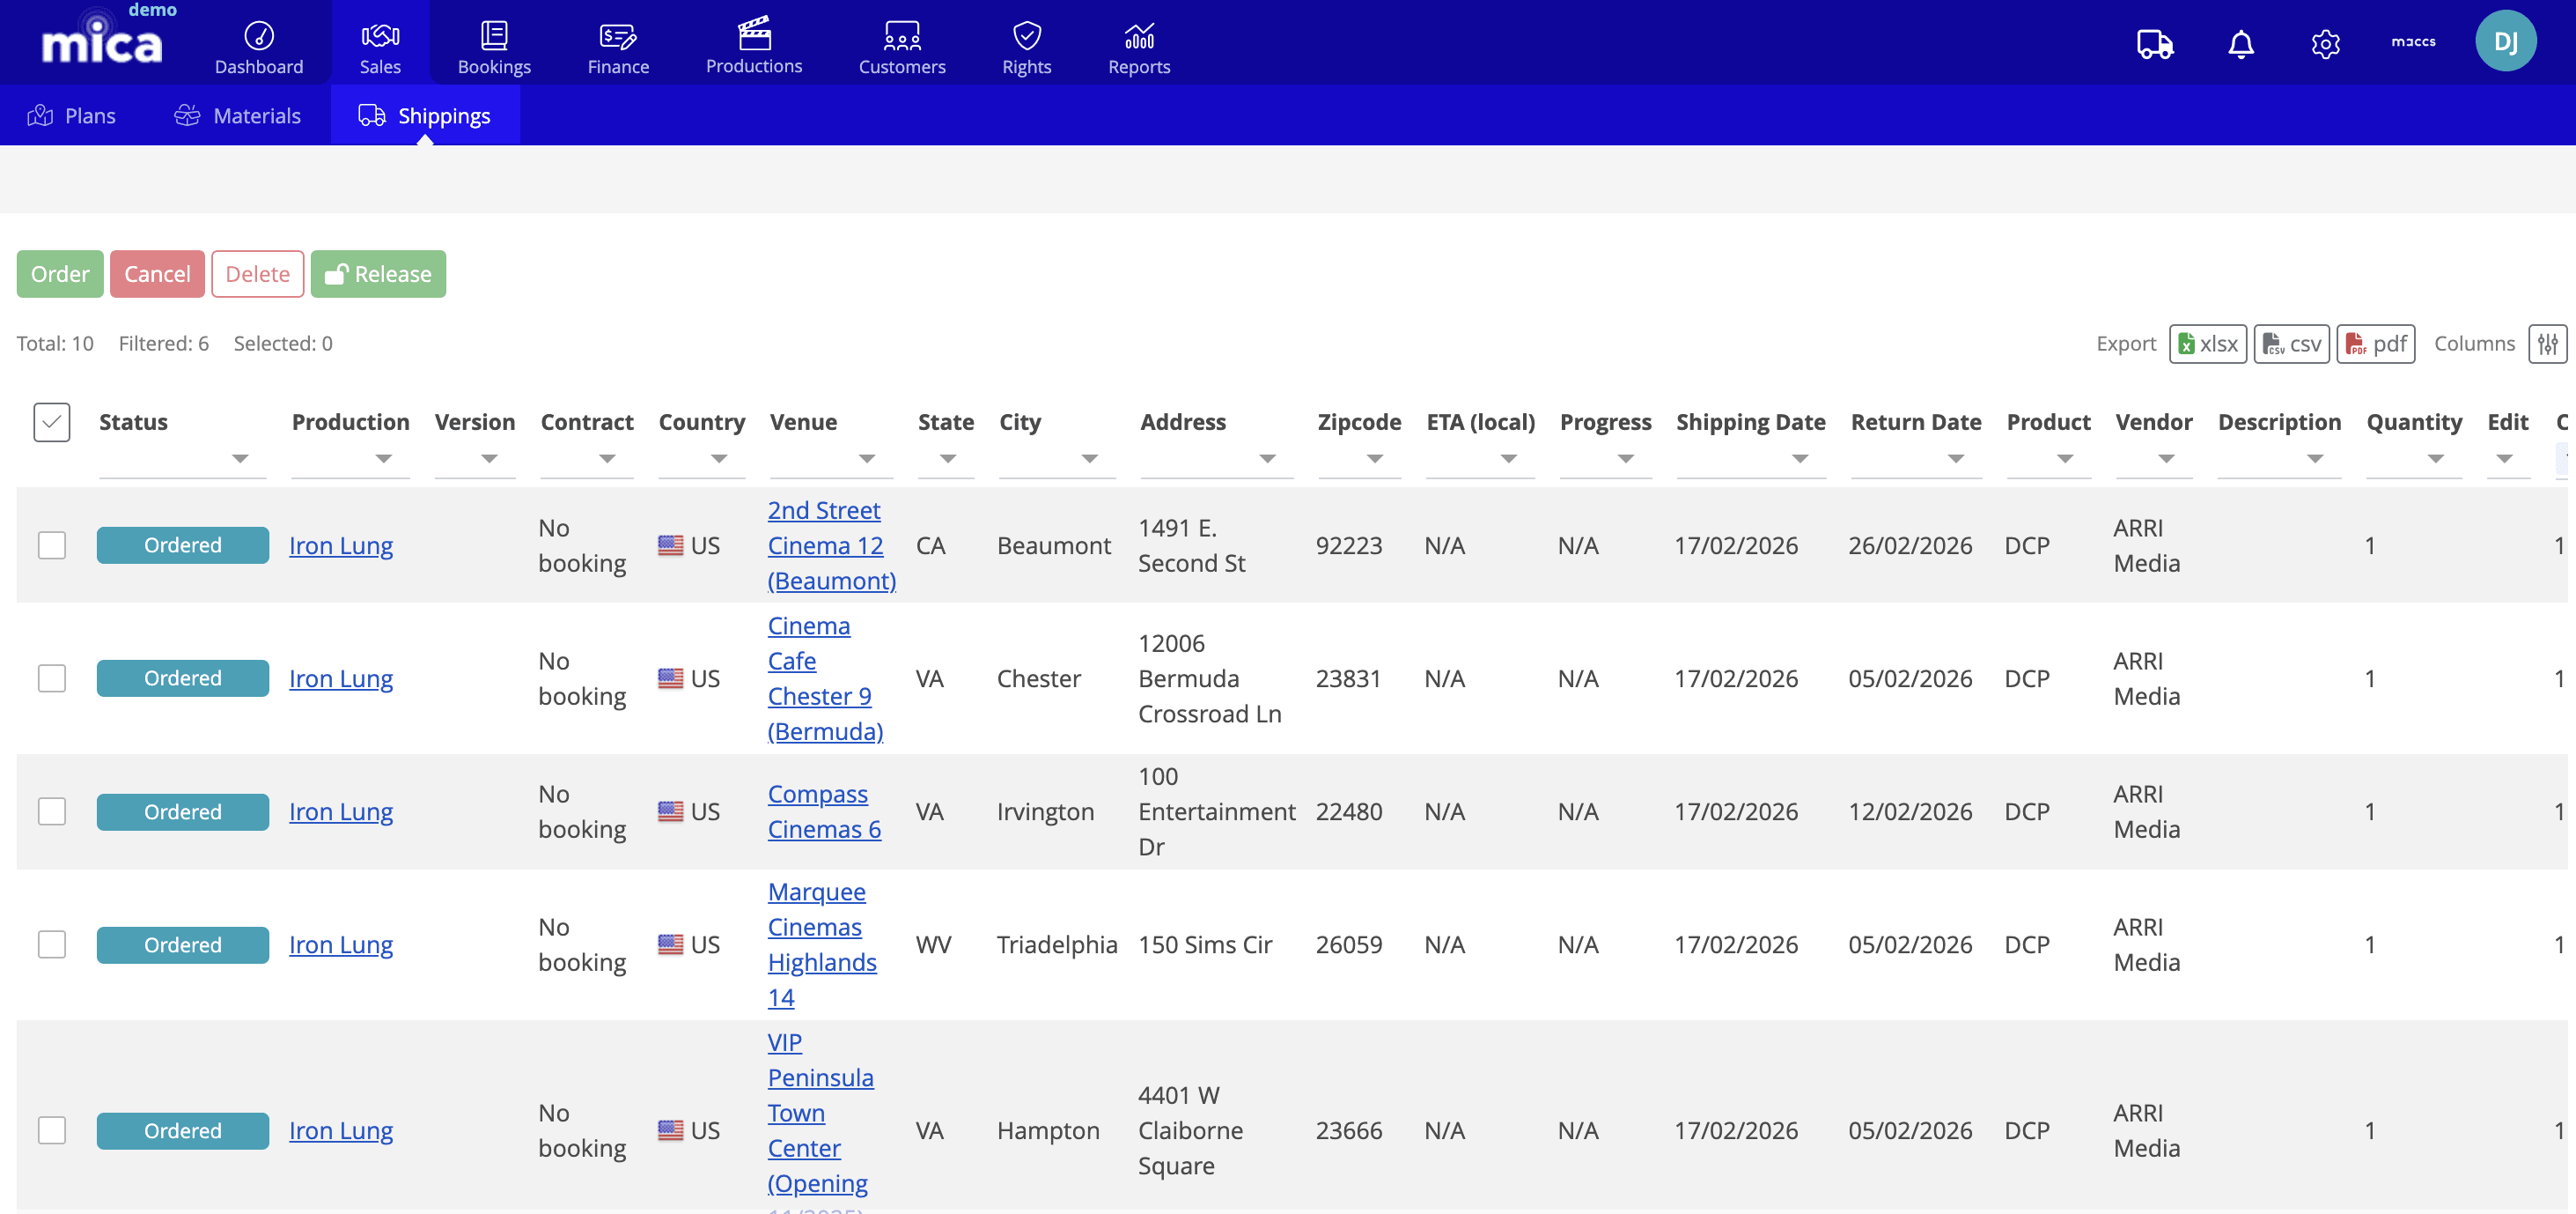Open the Rights module
The height and width of the screenshot is (1214, 2576).
(x=1026, y=45)
